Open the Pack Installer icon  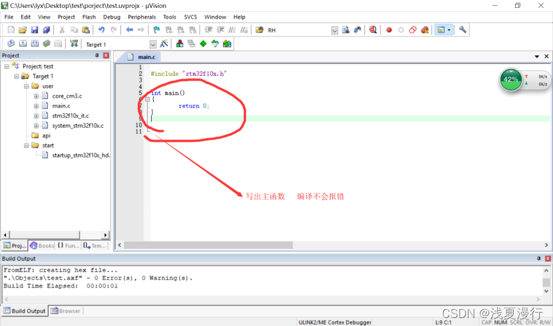click(x=227, y=44)
